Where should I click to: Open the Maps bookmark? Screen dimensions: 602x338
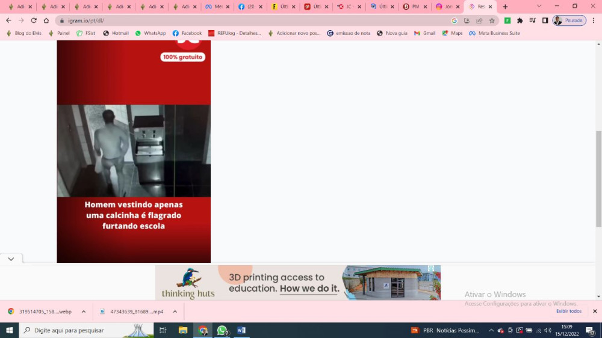click(x=452, y=33)
